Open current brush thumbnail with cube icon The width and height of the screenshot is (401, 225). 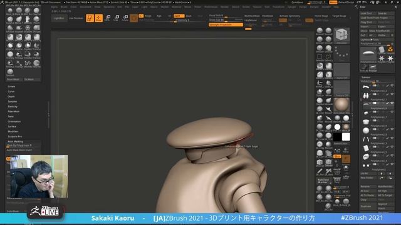point(341,36)
